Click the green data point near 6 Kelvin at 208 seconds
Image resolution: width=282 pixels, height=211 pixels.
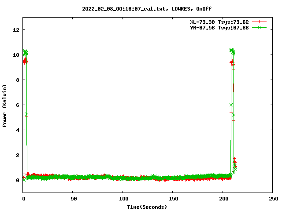click(231, 105)
